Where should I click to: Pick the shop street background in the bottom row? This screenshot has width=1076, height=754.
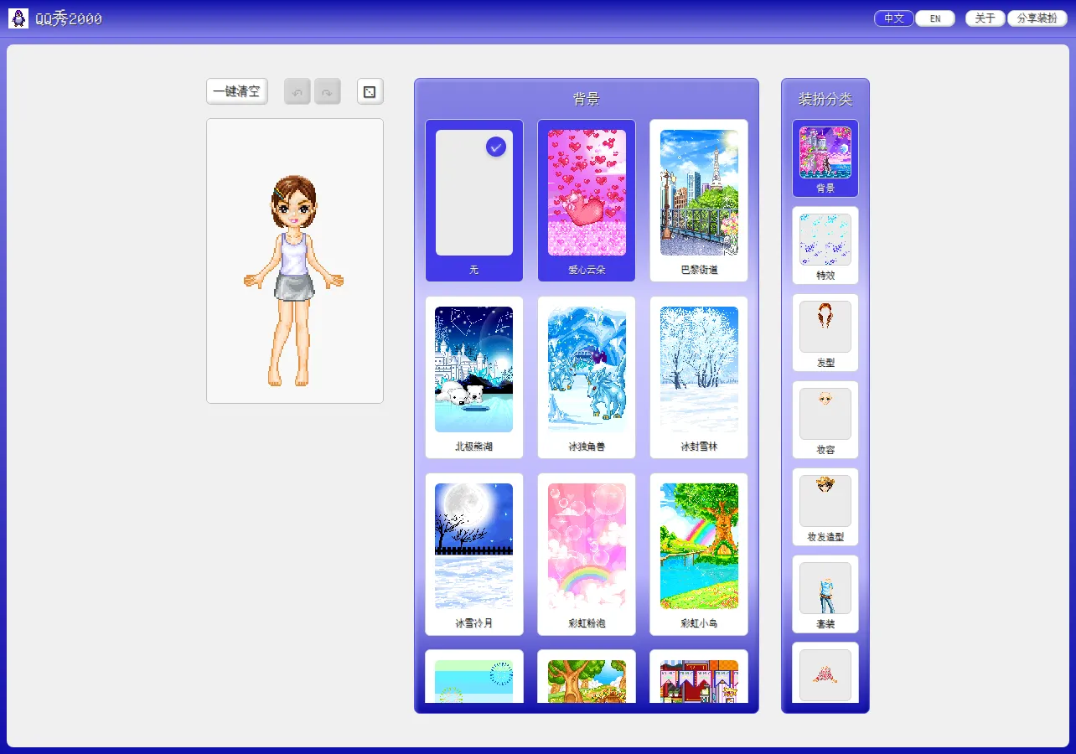pos(699,677)
